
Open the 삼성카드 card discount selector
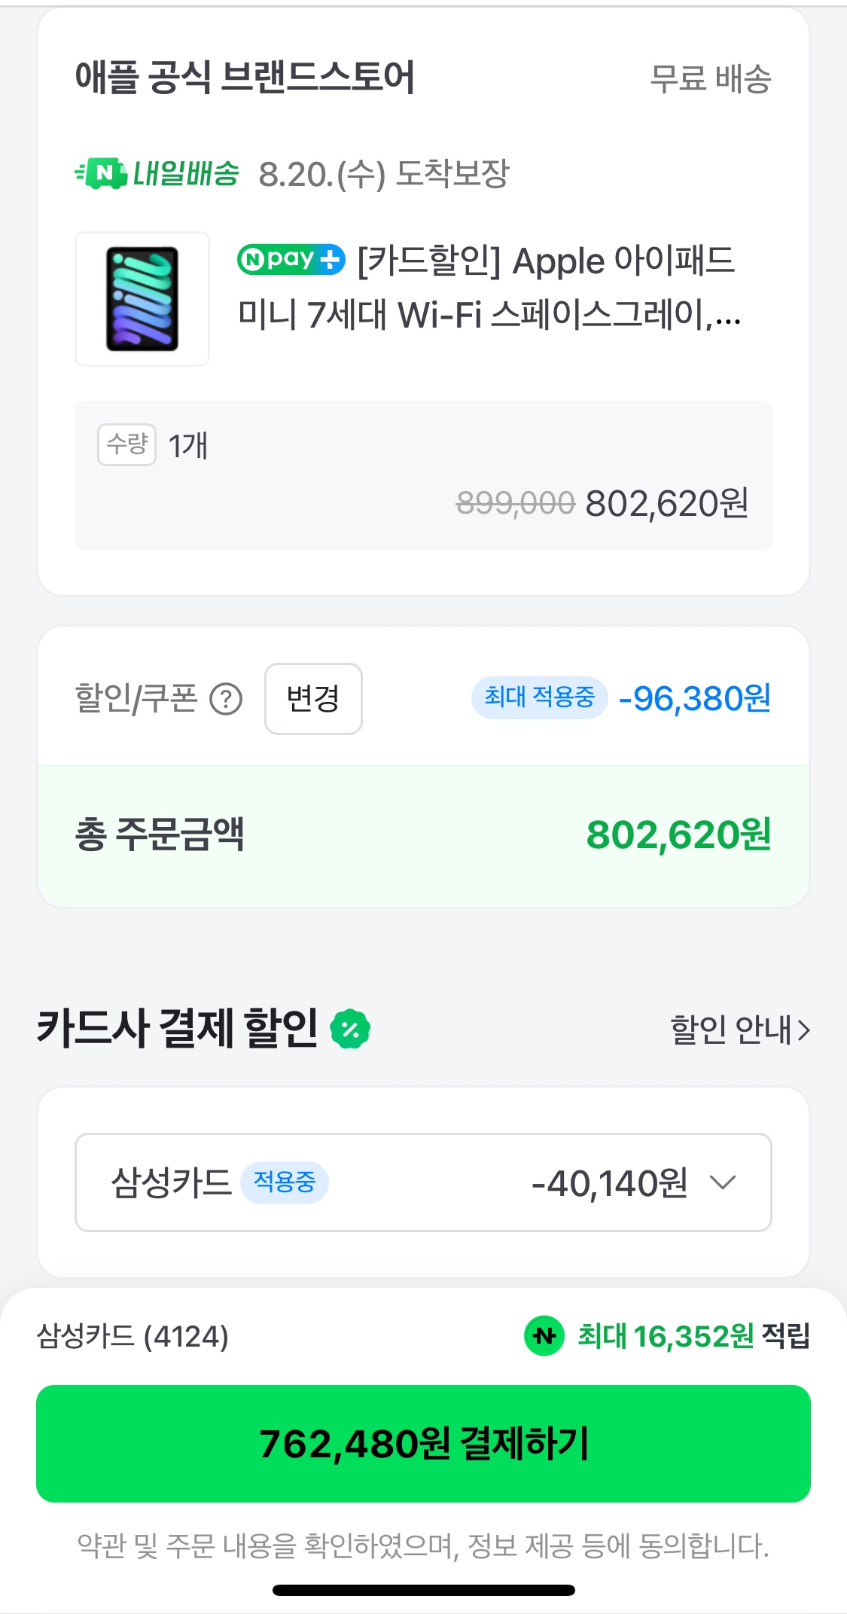[423, 1182]
